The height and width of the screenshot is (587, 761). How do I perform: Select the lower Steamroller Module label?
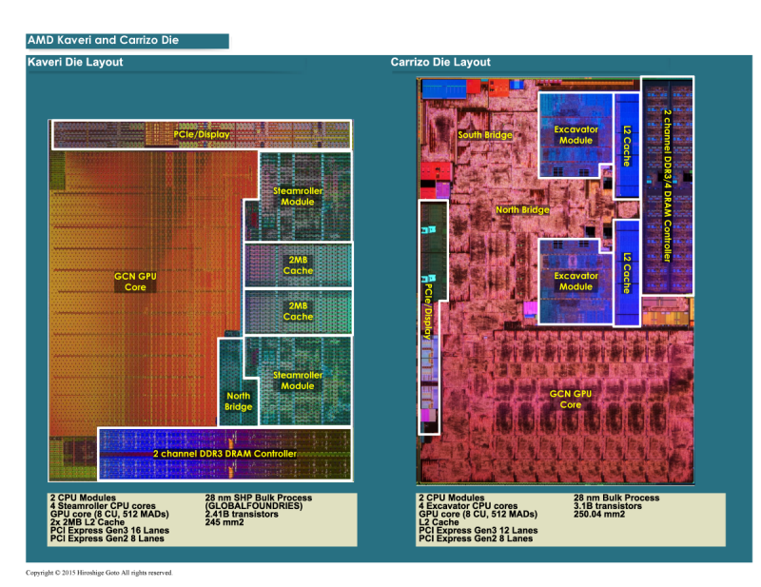298,380
